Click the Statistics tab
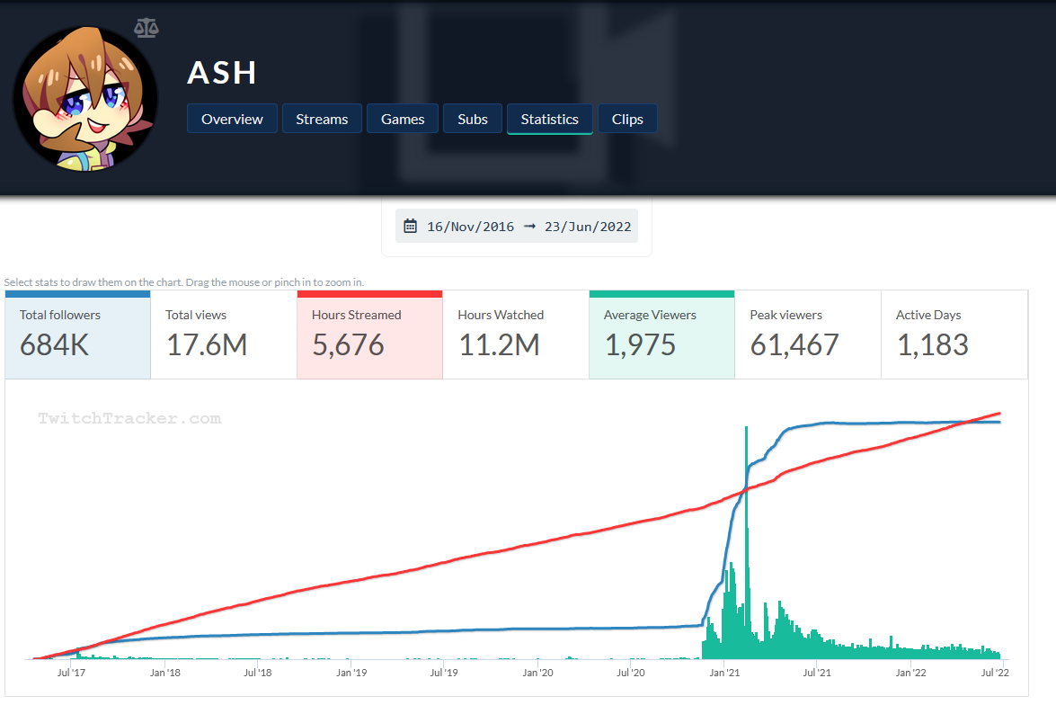This screenshot has width=1056, height=705. pyautogui.click(x=549, y=119)
